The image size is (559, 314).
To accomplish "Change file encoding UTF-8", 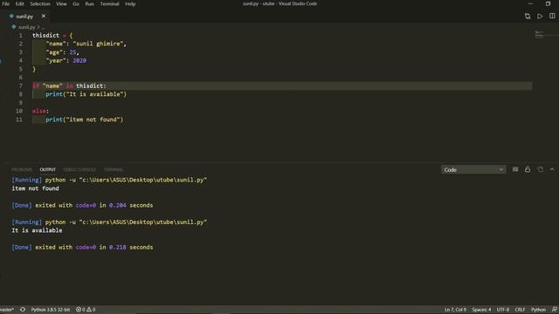I will 503,310.
